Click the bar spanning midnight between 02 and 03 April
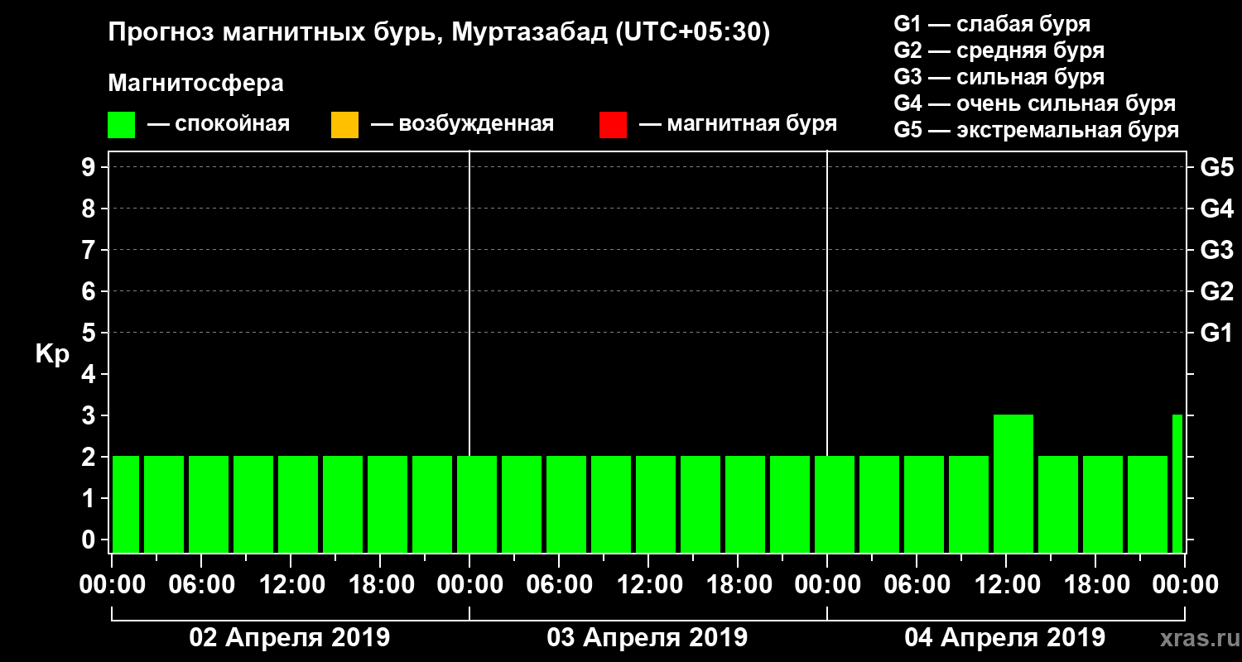 tap(477, 504)
